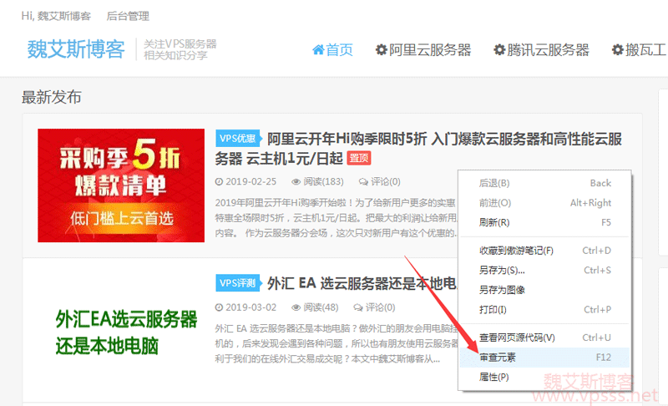The width and height of the screenshot is (668, 406).
Task: Click the eye icon beside 阅读(183)
Action: pyautogui.click(x=296, y=182)
